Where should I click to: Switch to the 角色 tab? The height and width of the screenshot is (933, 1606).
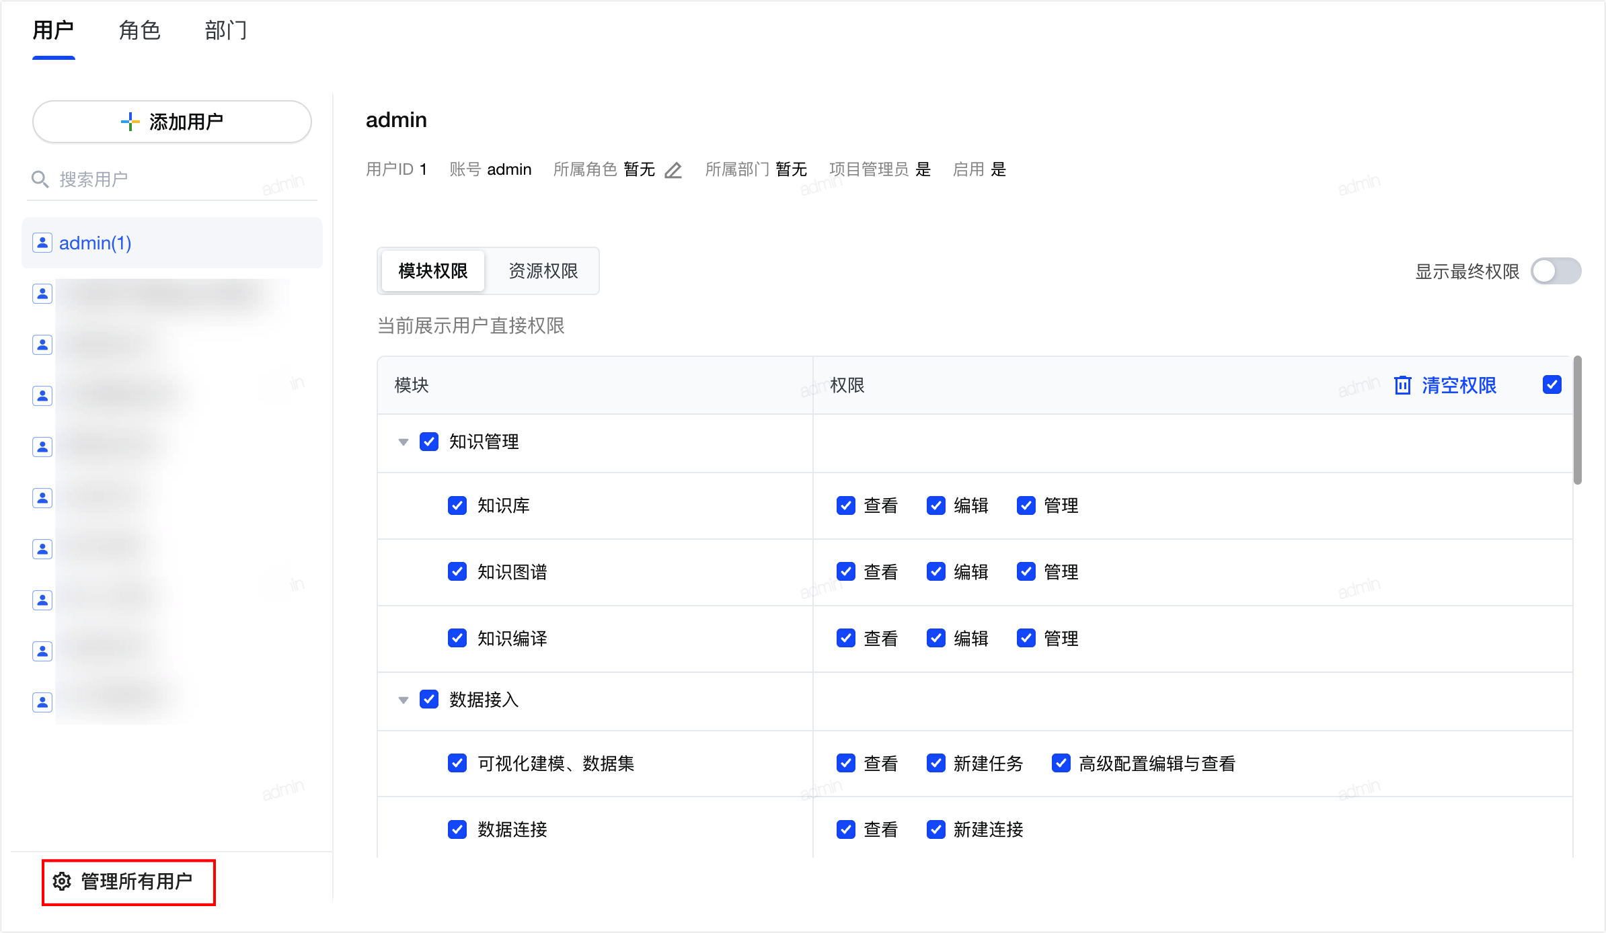[139, 31]
